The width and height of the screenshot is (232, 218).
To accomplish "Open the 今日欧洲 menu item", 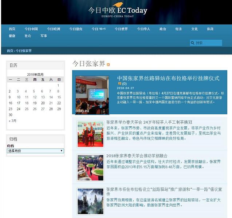I will 53,29.
